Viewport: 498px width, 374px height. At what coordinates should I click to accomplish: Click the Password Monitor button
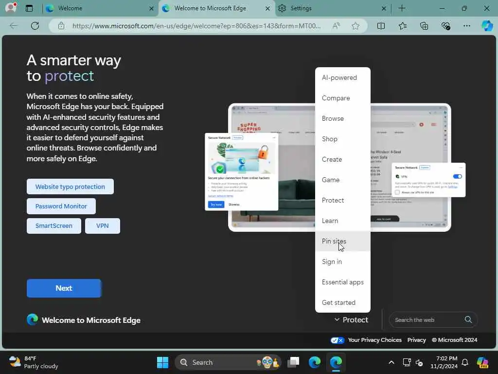pyautogui.click(x=61, y=206)
